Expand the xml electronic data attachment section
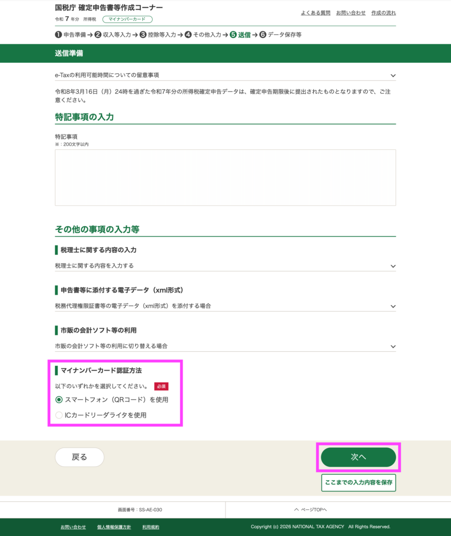Viewport: 451px width, 536px height. point(393,306)
